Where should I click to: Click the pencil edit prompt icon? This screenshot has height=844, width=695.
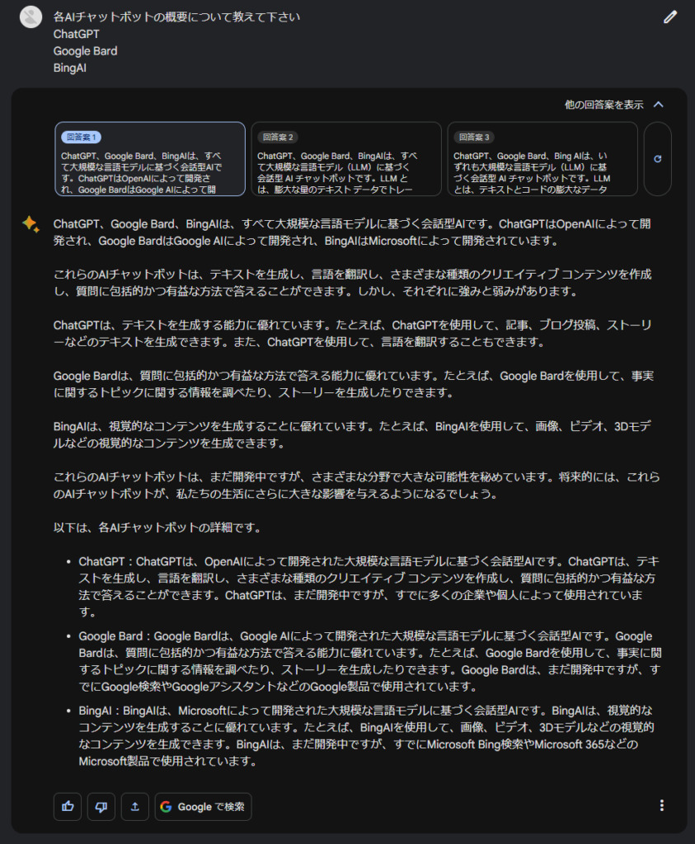670,17
